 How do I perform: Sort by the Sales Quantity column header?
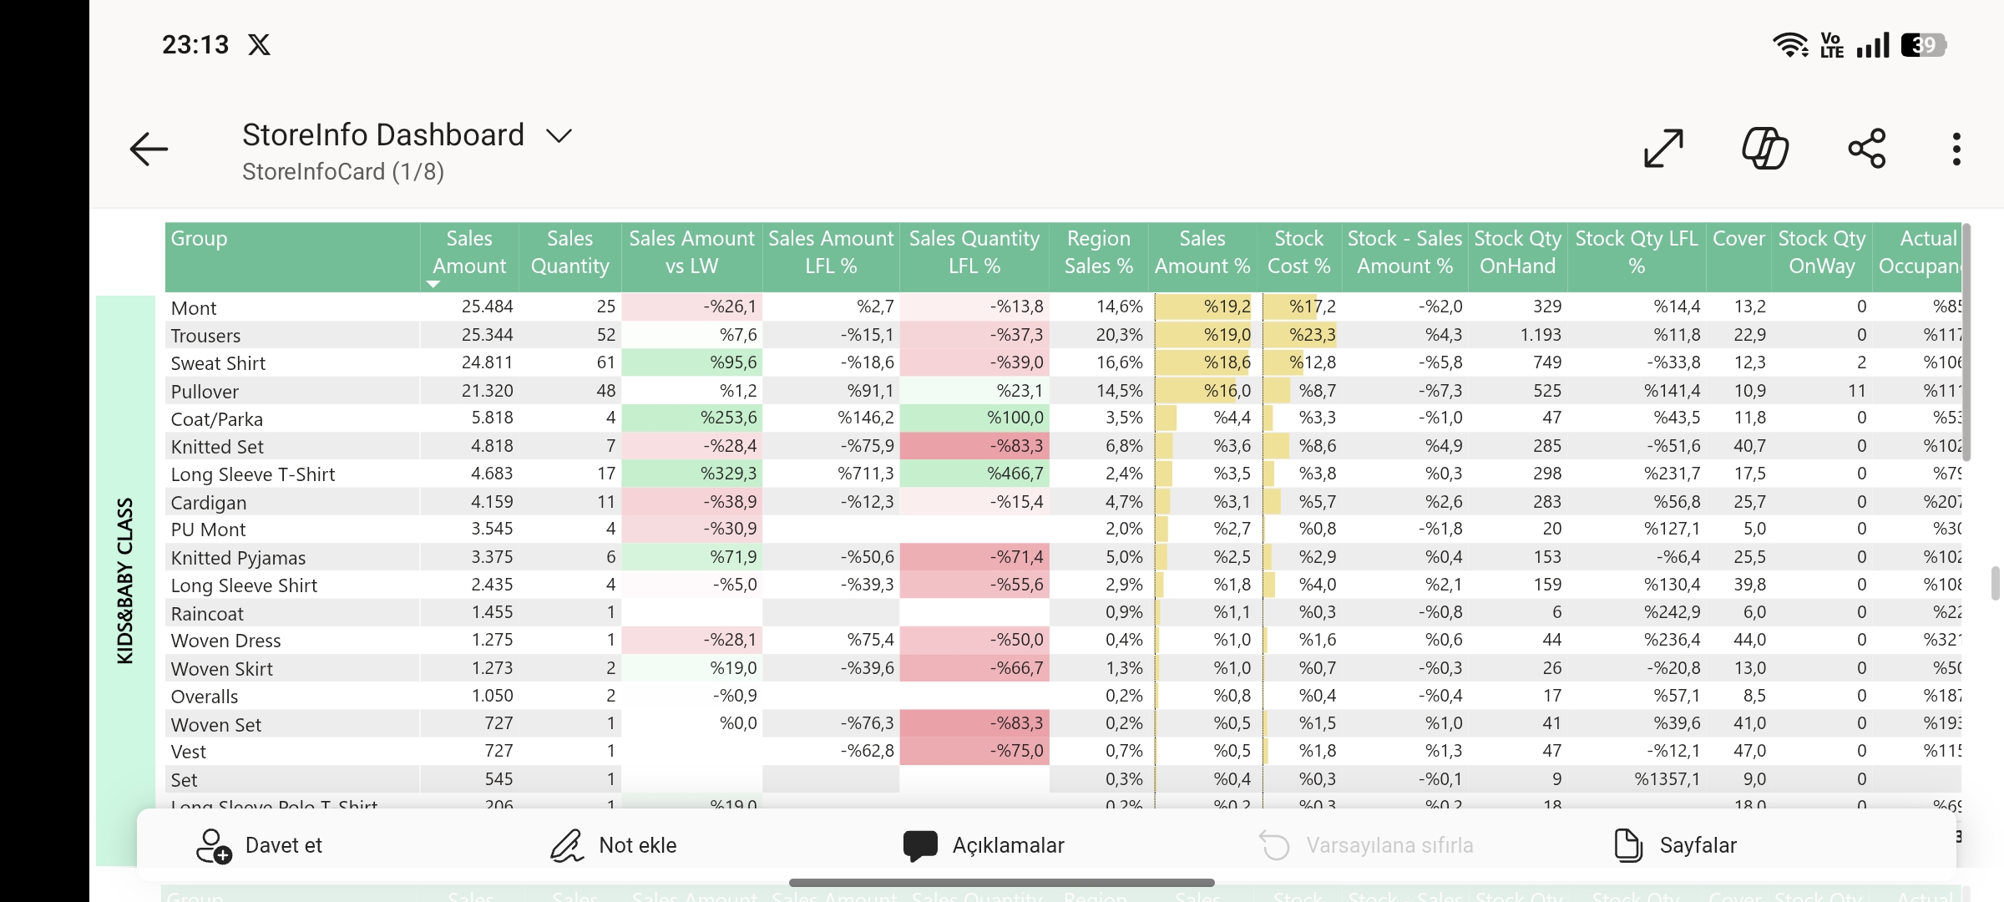[569, 252]
